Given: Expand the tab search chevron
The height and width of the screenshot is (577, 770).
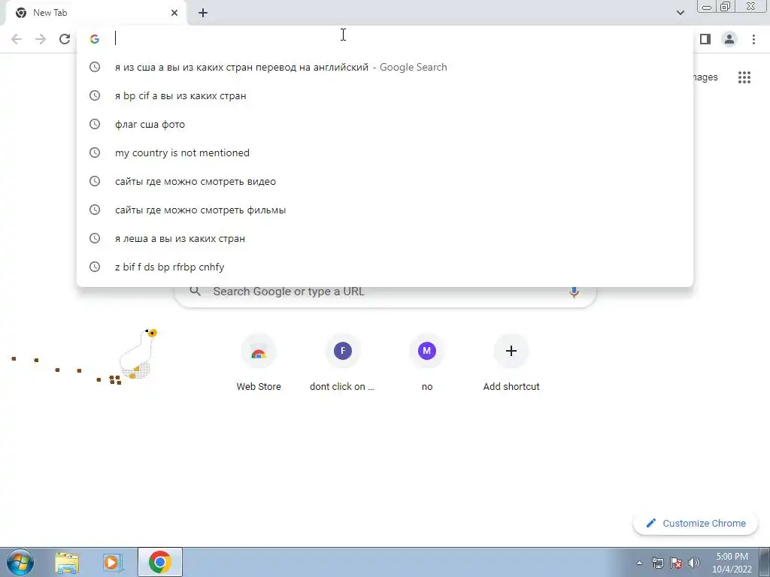Looking at the screenshot, I should 680,13.
